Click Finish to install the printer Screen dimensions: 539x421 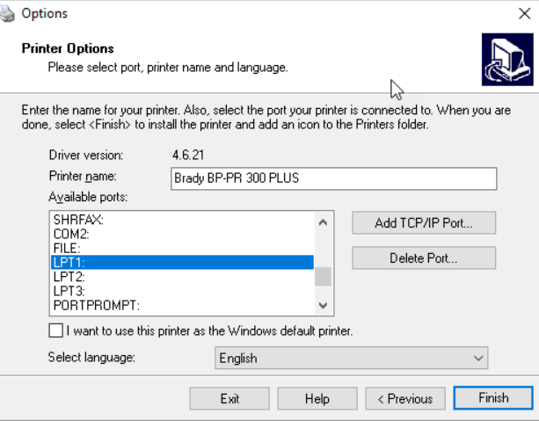[x=492, y=397]
